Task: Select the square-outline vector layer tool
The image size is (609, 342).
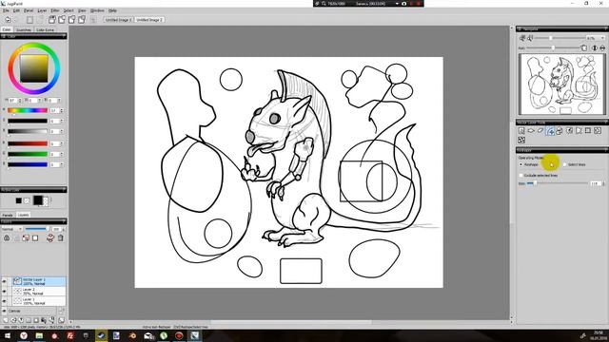Action: coord(588,131)
